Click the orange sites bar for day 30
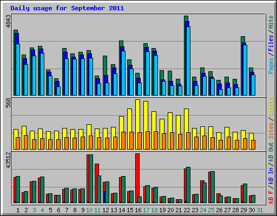277x216 pixels. point(253,145)
